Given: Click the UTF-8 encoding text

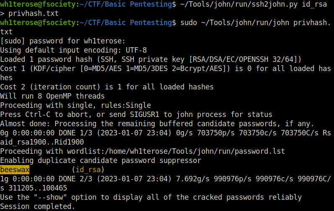Looking at the screenshot, I should [136, 50].
